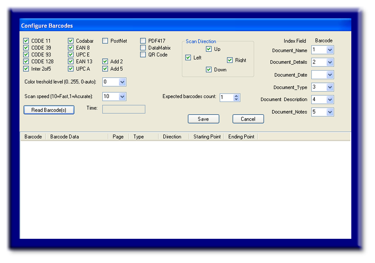375x263 pixels.
Task: Open the Document_Details barcode dropdown
Action: 330,62
